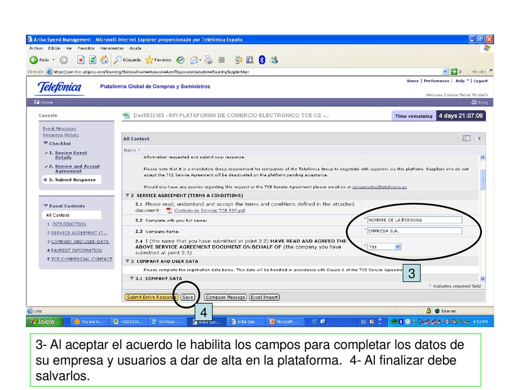This screenshot has height=390, width=520.
Task: Click the Company Name input field
Action: 414,231
